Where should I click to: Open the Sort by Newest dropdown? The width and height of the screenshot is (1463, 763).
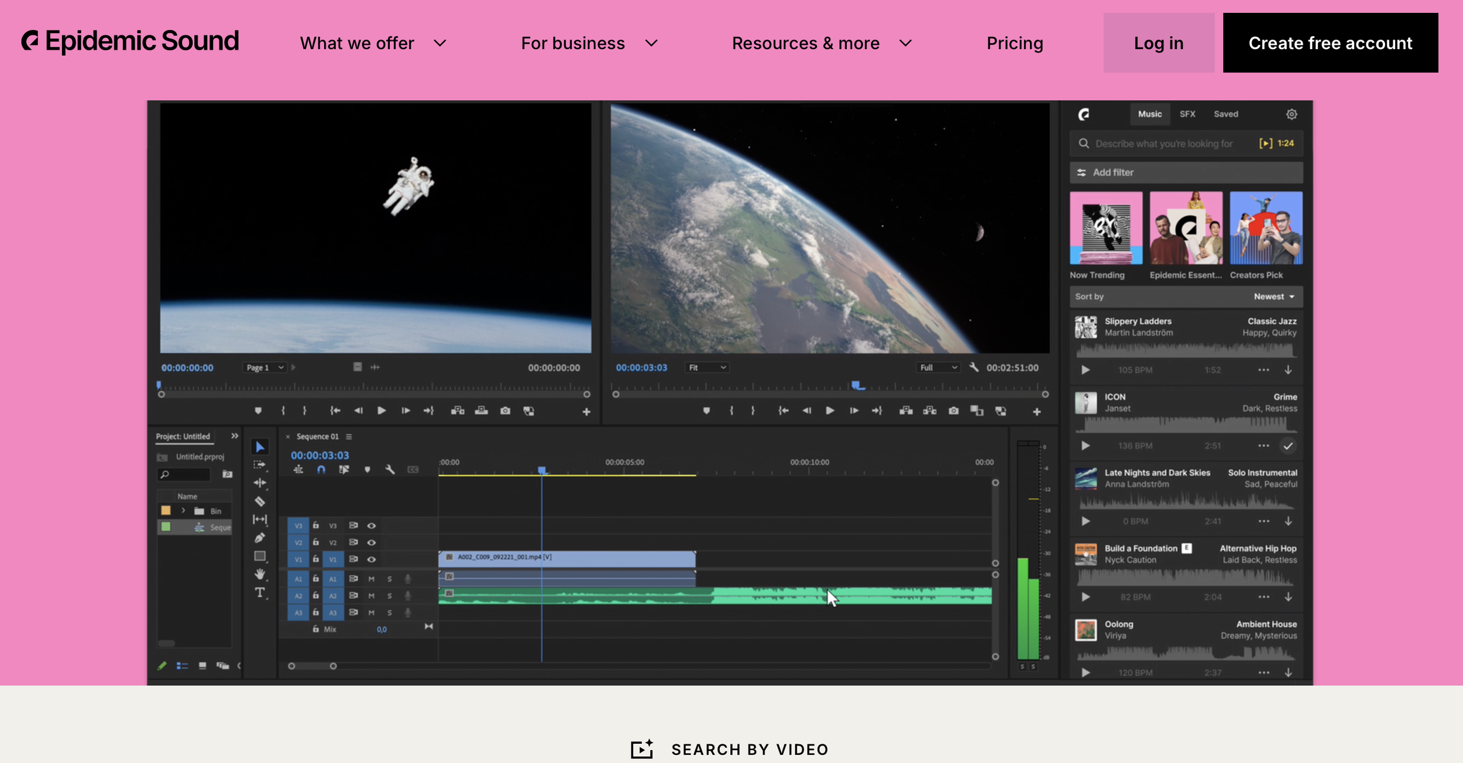coord(1273,297)
